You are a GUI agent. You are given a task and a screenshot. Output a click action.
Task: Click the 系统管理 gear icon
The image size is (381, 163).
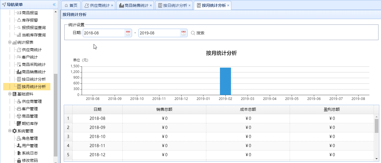(x=15, y=131)
